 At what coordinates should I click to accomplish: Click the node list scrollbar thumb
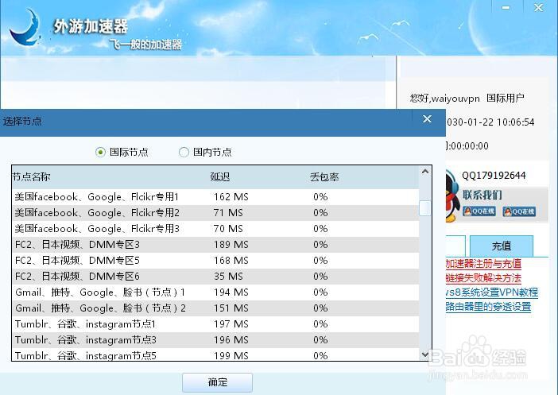coord(425,208)
